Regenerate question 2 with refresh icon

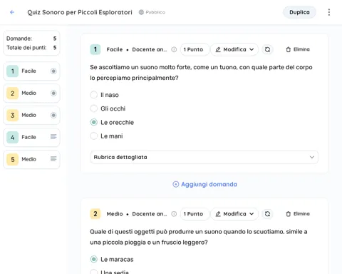(267, 214)
